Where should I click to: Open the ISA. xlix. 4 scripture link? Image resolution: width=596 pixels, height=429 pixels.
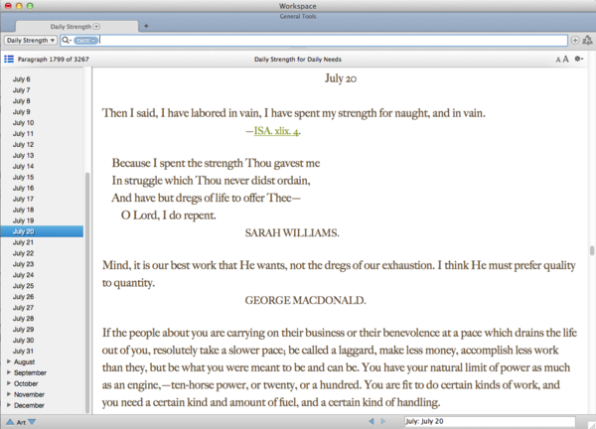click(x=277, y=130)
